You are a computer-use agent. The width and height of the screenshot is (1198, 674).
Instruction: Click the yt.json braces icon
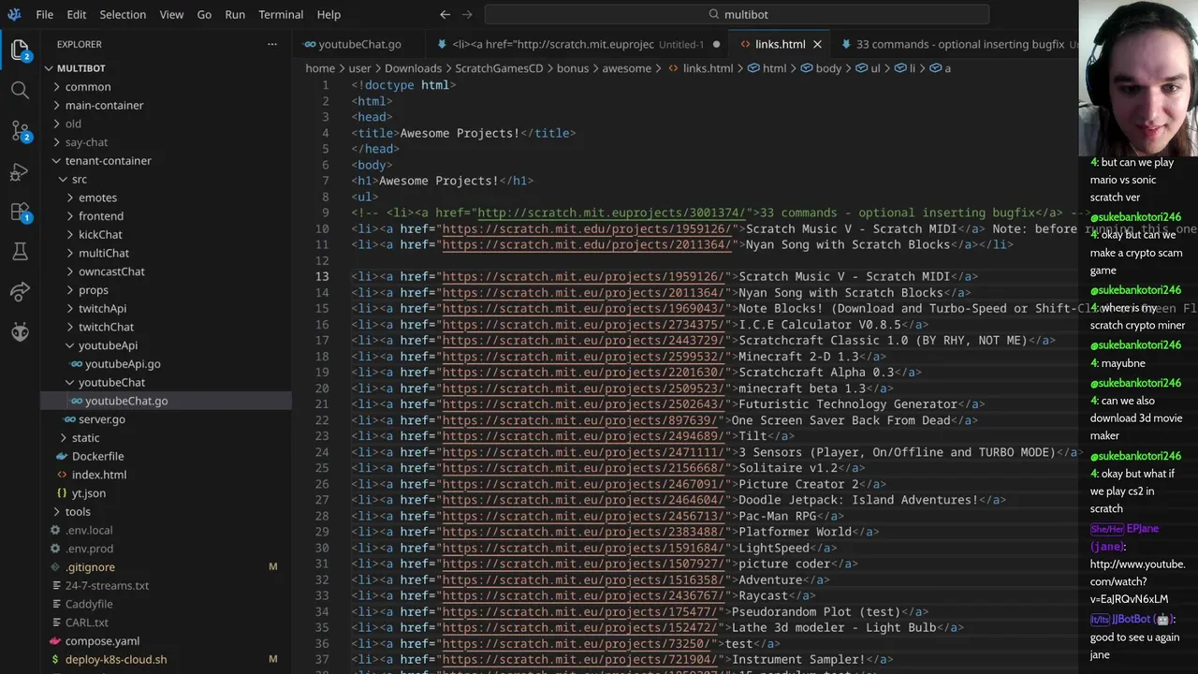pos(62,493)
